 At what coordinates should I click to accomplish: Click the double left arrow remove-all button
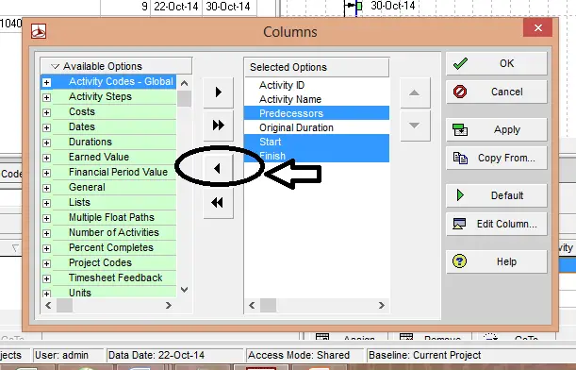218,203
